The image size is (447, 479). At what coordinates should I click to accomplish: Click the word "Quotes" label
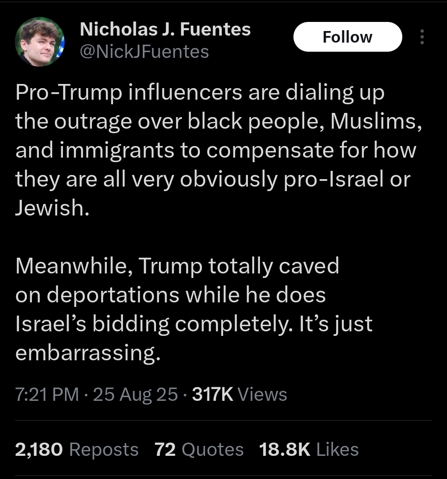212,450
